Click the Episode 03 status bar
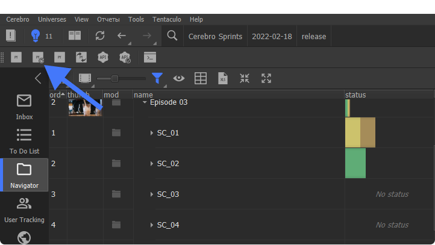Viewport: 435px width, 245px height. 348,108
